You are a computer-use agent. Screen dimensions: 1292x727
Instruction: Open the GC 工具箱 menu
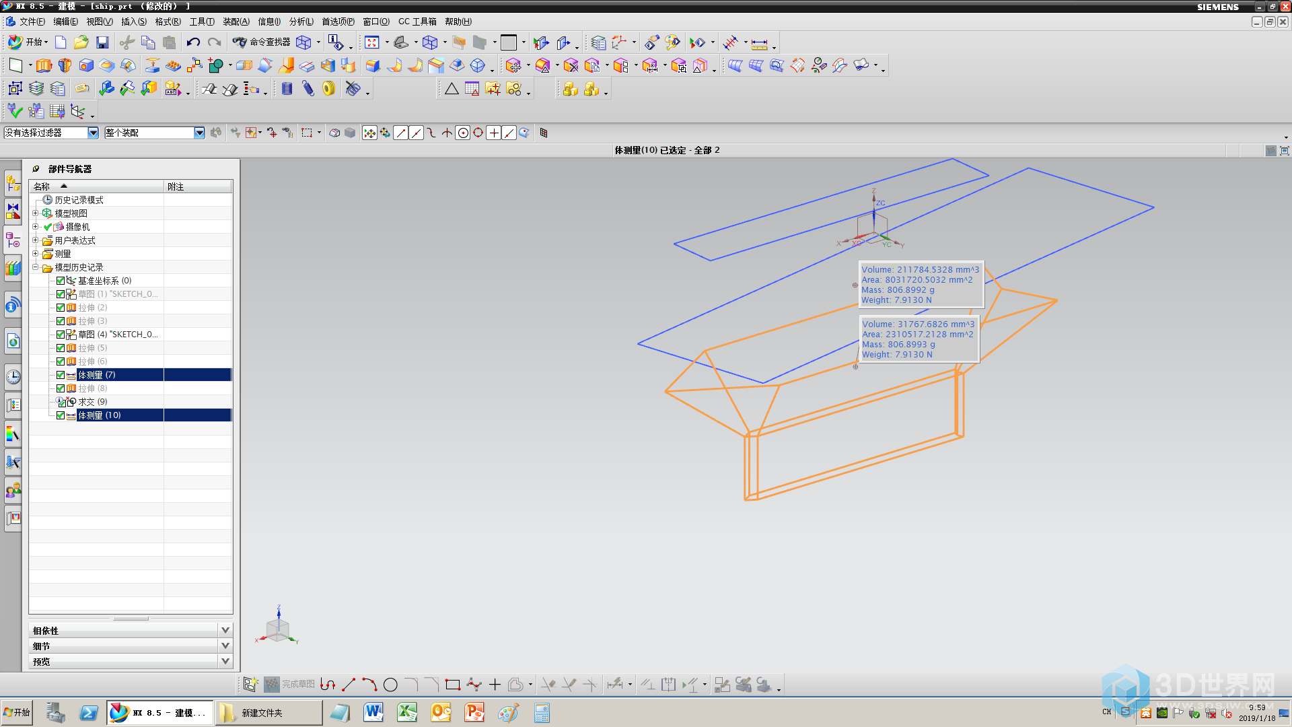click(417, 22)
